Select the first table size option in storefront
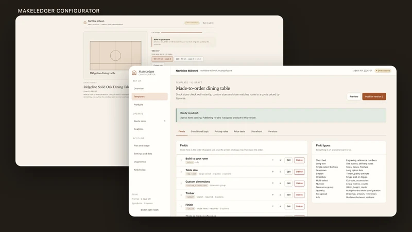Screen dimensions: 412x232 162,59
